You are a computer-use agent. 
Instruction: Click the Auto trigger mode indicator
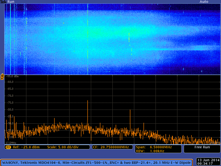tap(204, 2)
